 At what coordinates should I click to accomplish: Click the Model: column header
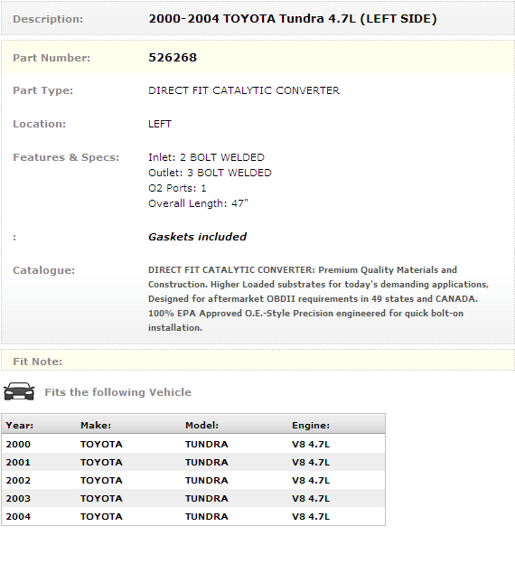[201, 426]
